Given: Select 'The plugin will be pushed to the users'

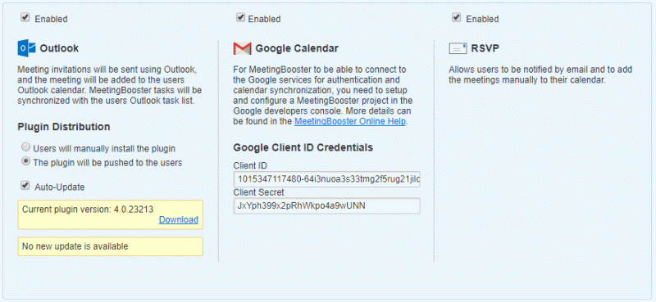Looking at the screenshot, I should tap(26, 161).
